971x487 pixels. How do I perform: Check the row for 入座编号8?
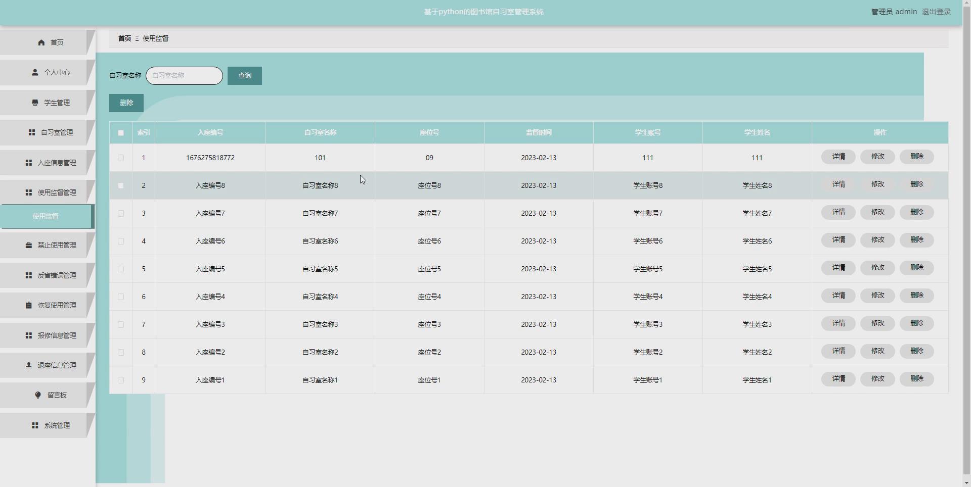[x=121, y=186]
